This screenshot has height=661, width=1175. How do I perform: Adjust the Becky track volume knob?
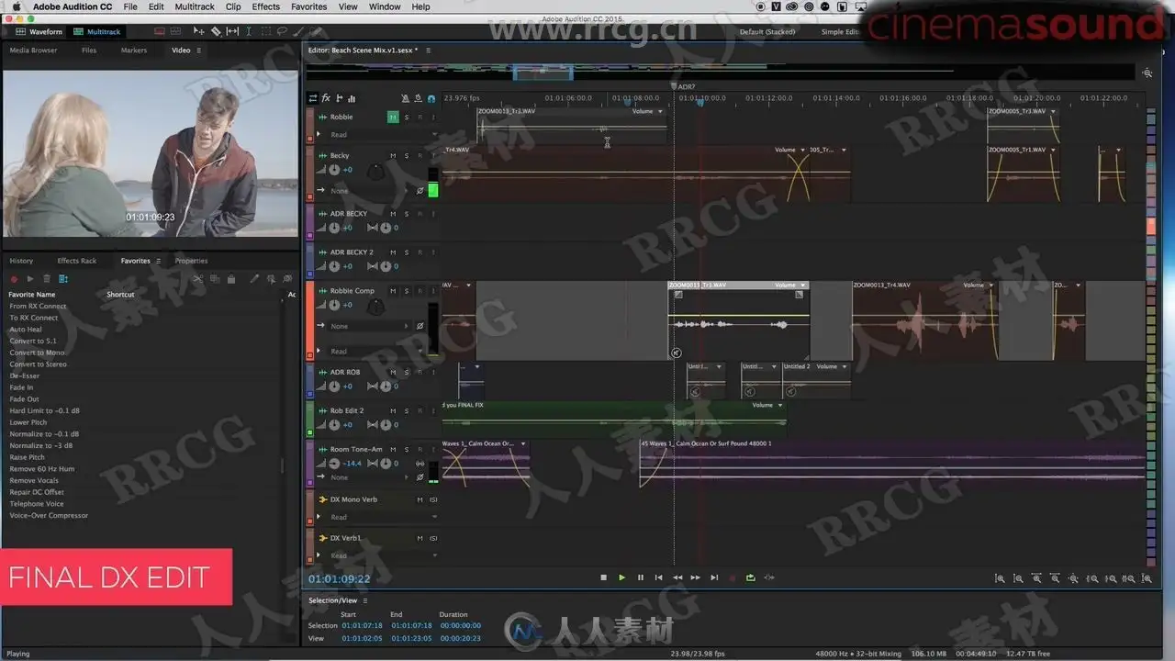[x=334, y=170]
